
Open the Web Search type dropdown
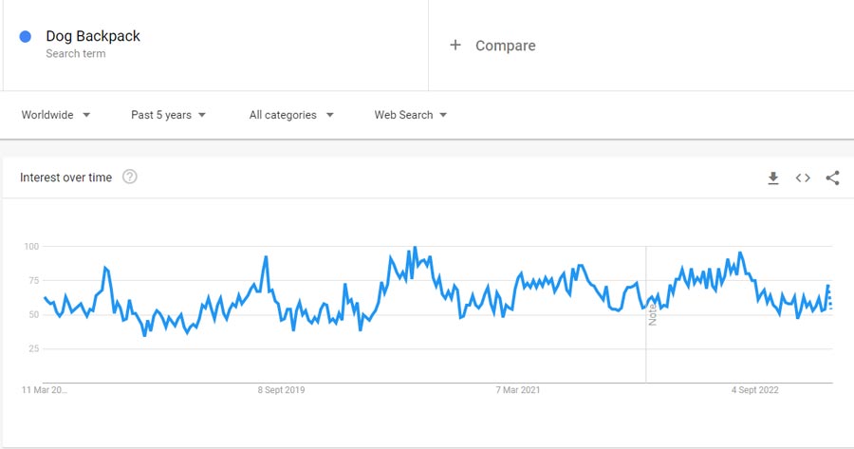coord(410,115)
